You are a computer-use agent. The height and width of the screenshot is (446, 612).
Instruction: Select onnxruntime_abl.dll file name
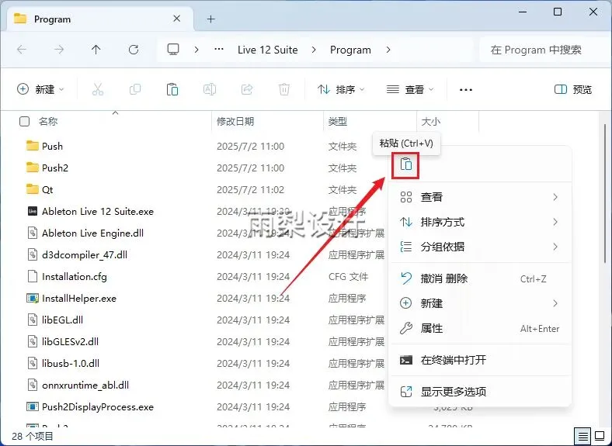click(x=85, y=385)
